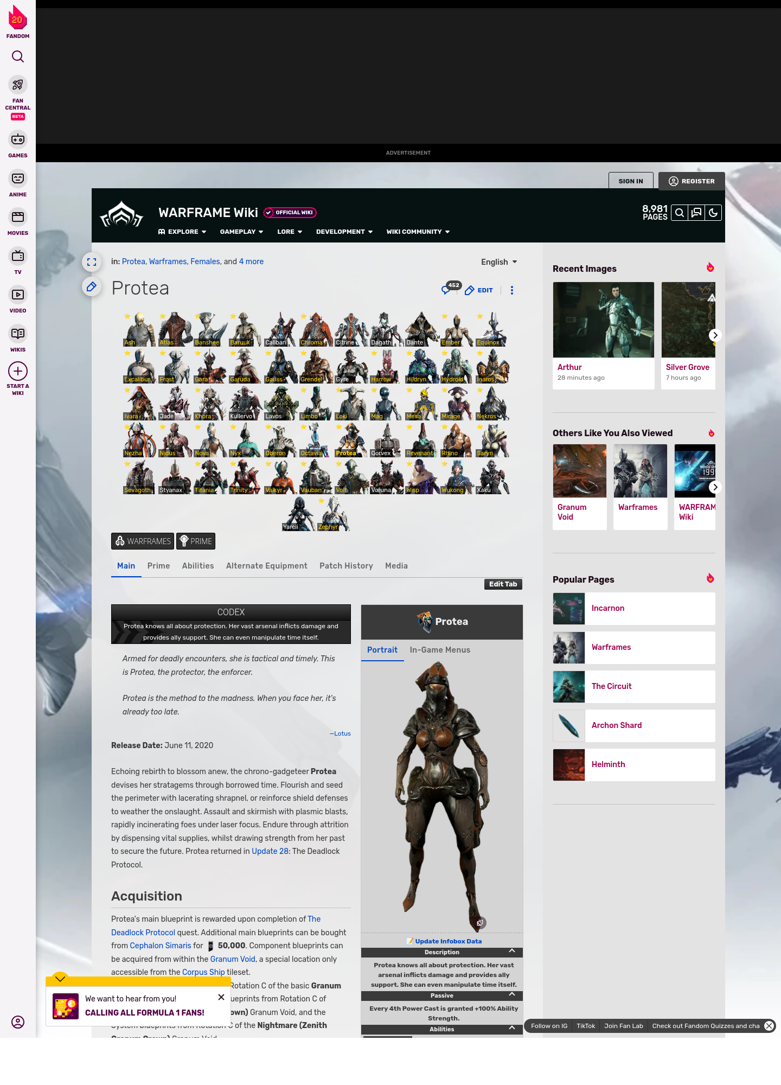
Task: Open the 4 more categories link
Action: pyautogui.click(x=251, y=261)
